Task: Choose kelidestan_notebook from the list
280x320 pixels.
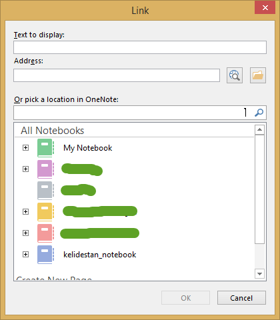Action: click(100, 255)
